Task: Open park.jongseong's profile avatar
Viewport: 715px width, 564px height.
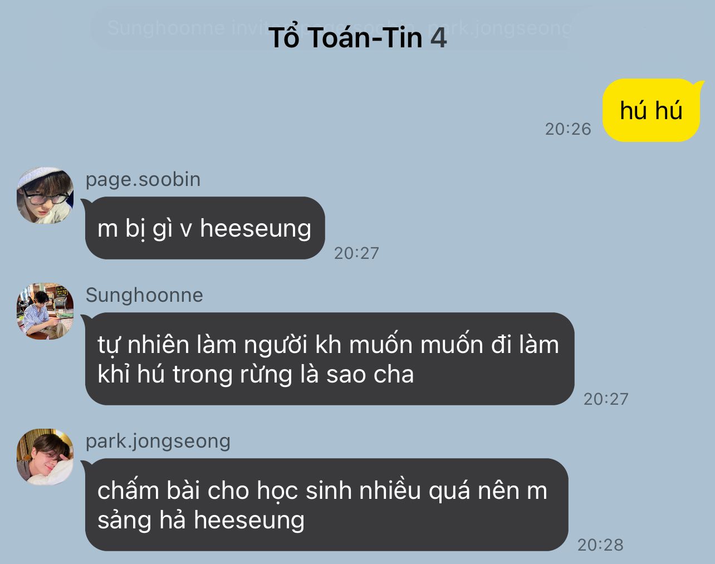Action: (45, 457)
